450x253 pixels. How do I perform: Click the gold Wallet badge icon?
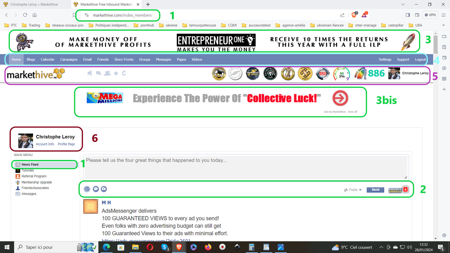305,73
